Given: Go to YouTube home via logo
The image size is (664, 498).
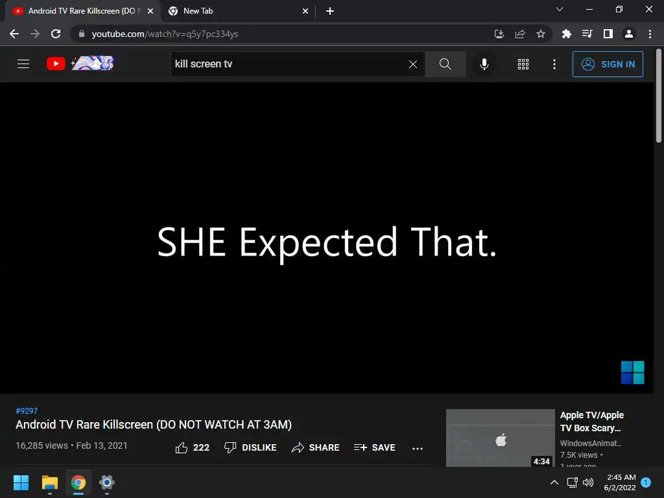Looking at the screenshot, I should pyautogui.click(x=80, y=64).
